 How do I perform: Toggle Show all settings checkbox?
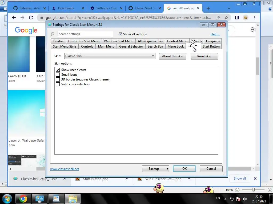pyautogui.click(x=121, y=34)
